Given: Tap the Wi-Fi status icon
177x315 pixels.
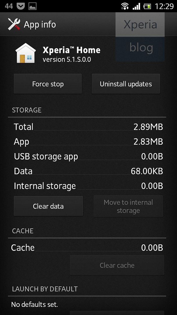Looking at the screenshot, I should tap(125, 6).
